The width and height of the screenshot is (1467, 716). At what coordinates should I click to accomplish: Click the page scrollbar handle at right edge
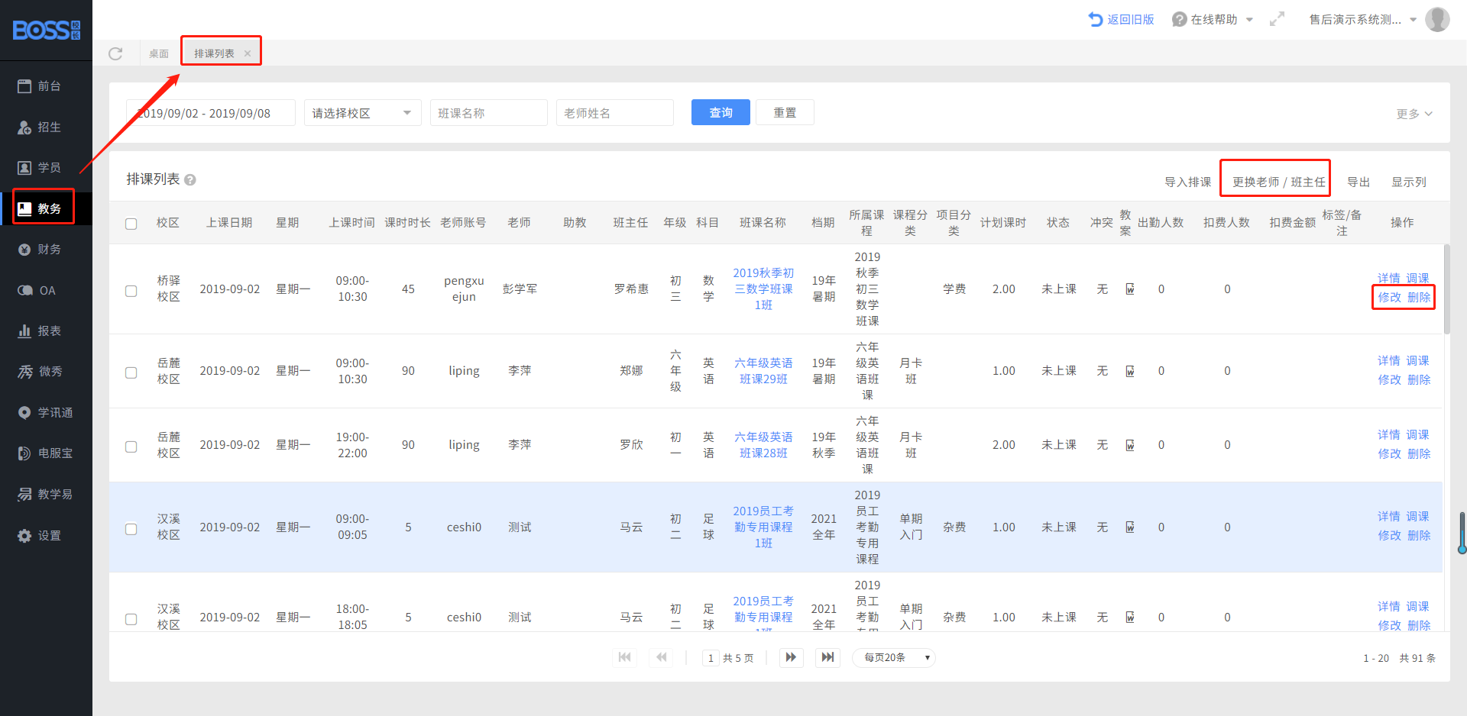coord(1462,533)
